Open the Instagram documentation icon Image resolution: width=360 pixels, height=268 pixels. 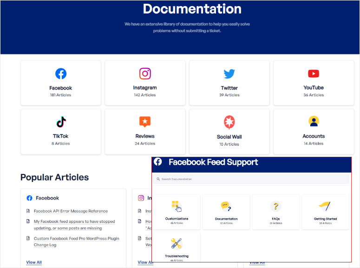145,74
